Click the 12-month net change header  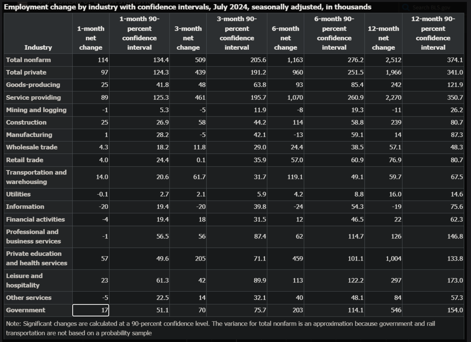tap(383, 38)
